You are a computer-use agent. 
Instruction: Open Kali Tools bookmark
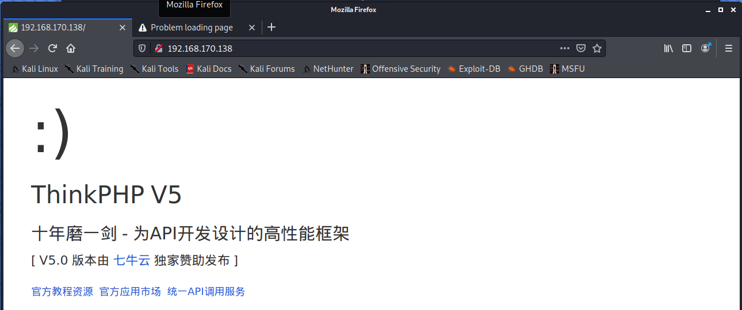coord(154,69)
